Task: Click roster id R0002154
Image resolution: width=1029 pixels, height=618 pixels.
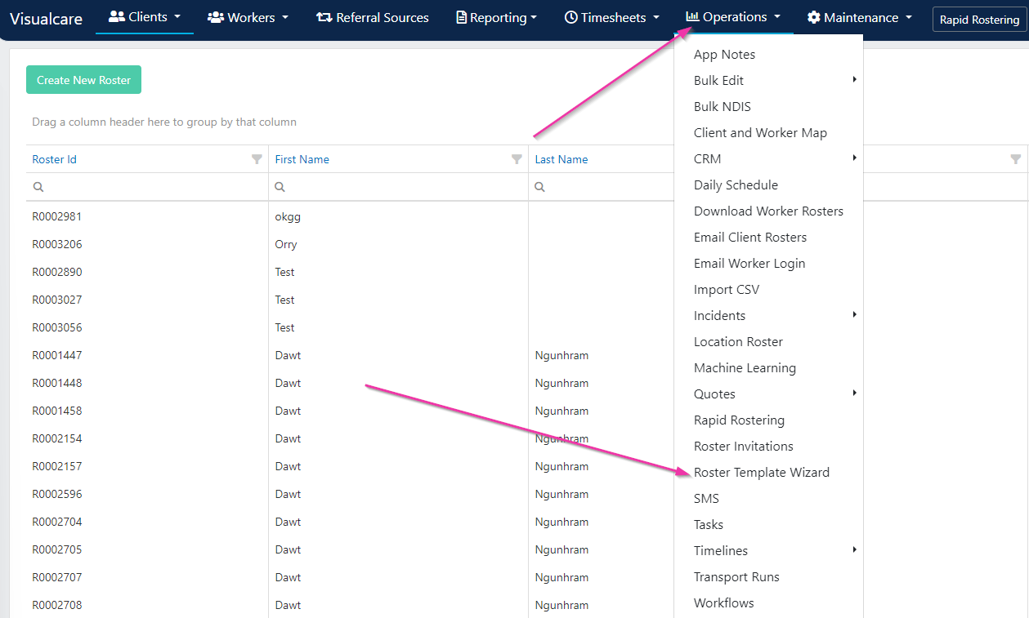Action: click(57, 439)
